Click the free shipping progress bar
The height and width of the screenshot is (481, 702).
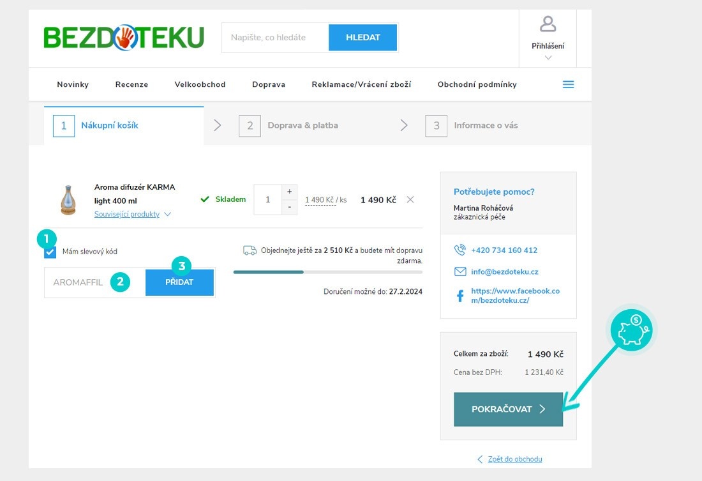click(328, 272)
